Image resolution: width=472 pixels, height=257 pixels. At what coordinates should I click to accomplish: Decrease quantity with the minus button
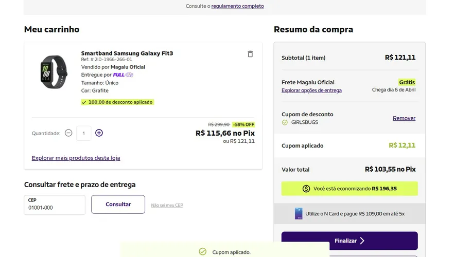tap(68, 133)
